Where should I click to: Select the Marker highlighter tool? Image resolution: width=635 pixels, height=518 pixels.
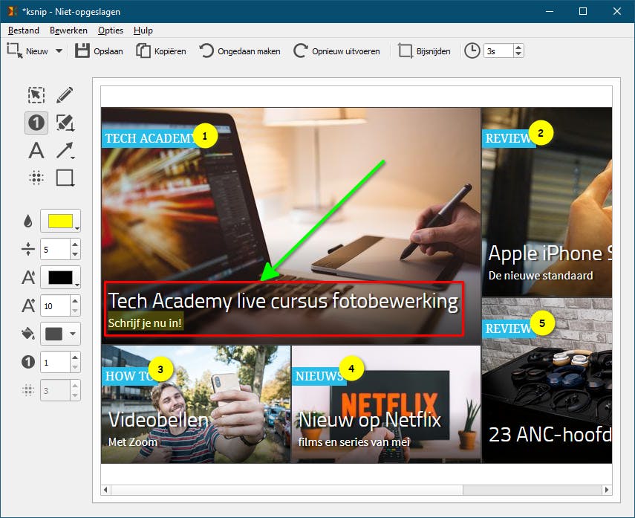[65, 123]
